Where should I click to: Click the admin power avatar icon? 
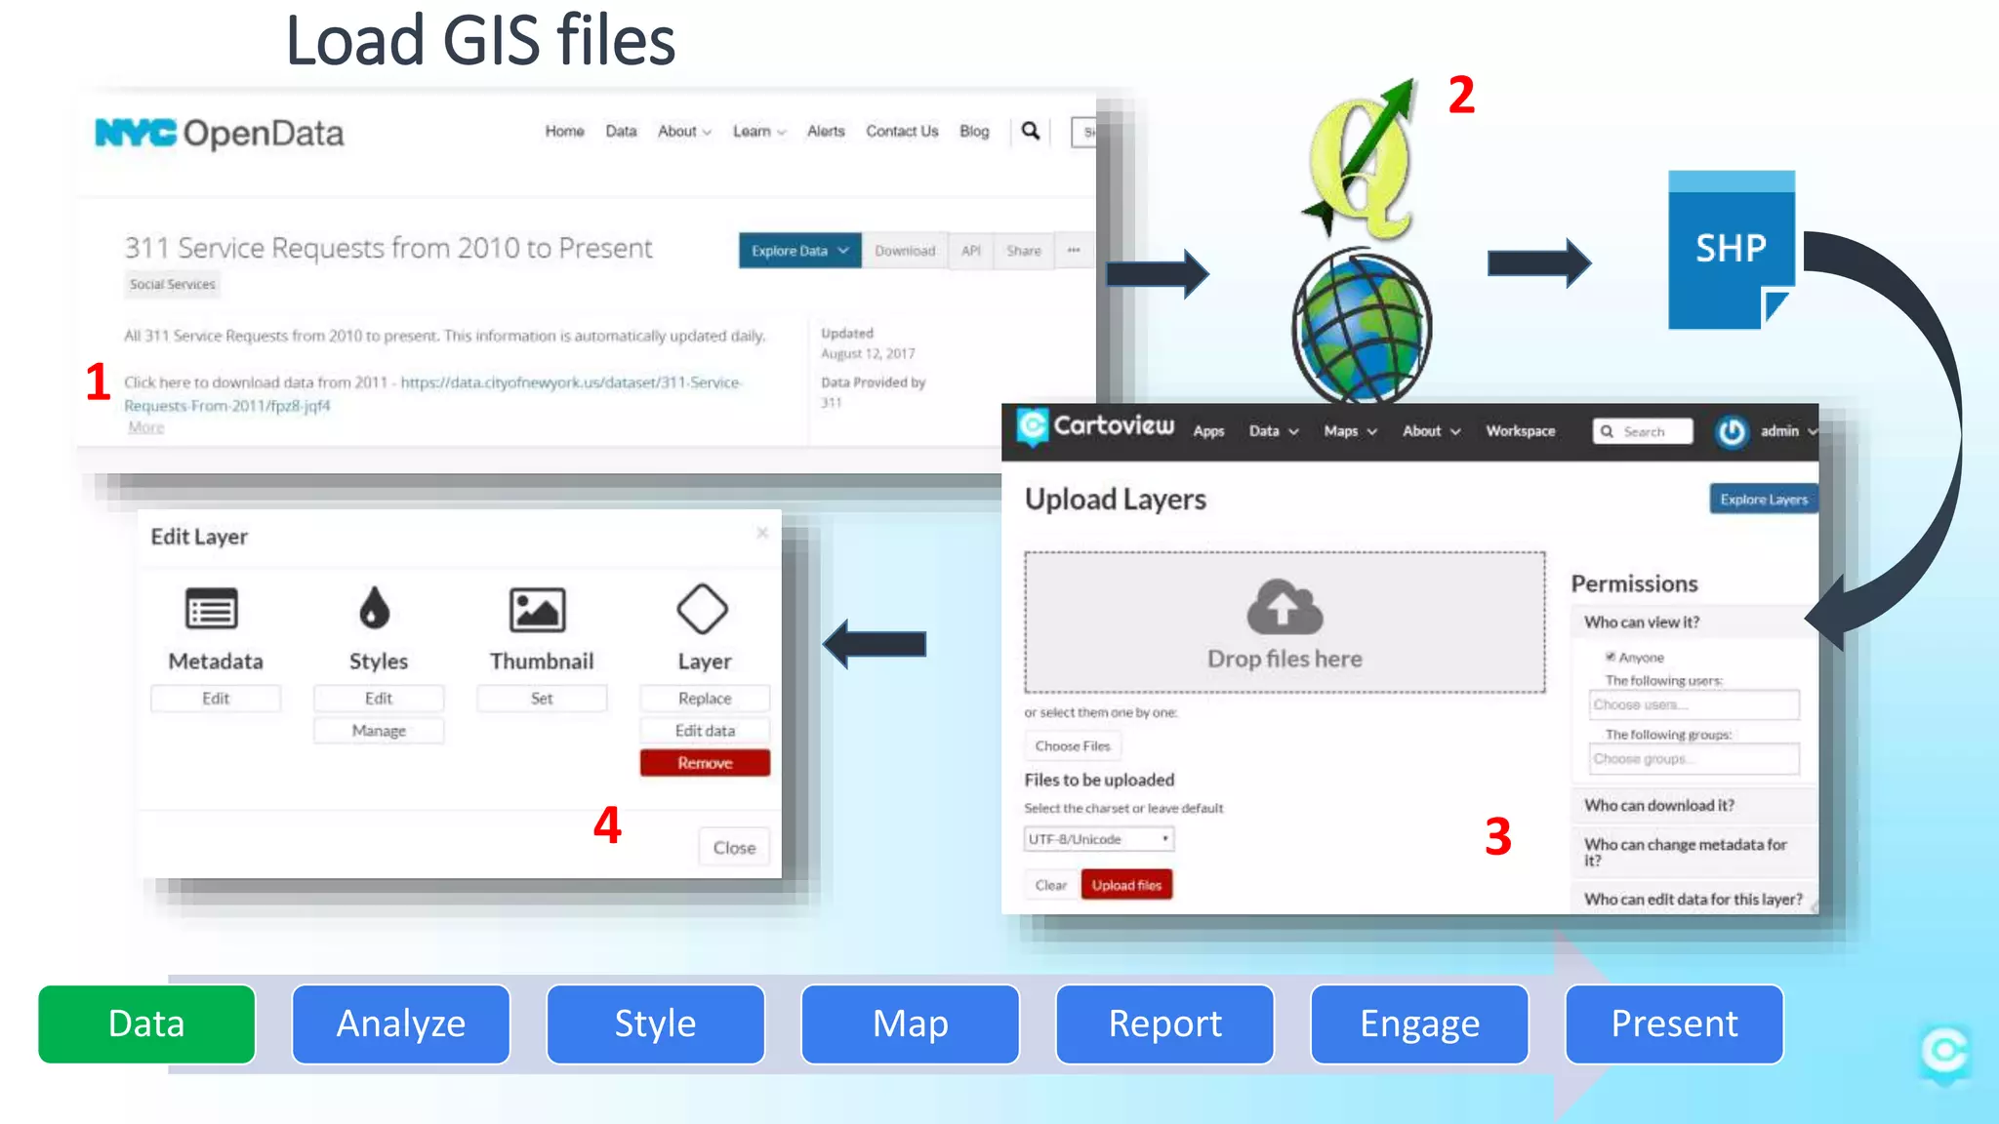1732,431
